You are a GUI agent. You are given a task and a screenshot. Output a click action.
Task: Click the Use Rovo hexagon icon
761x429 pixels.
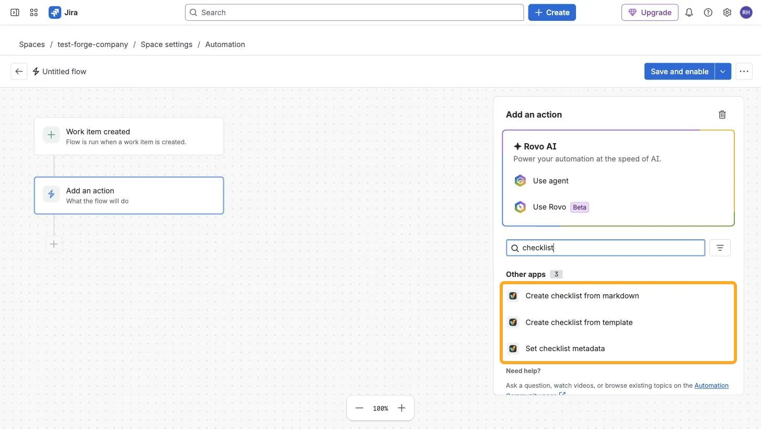tap(520, 207)
